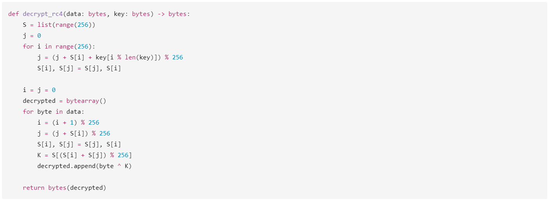This screenshot has width=550, height=201.
Task: Click the 'K = S[(S[i] + S[j]) % 256]' line
Action: (x=85, y=155)
